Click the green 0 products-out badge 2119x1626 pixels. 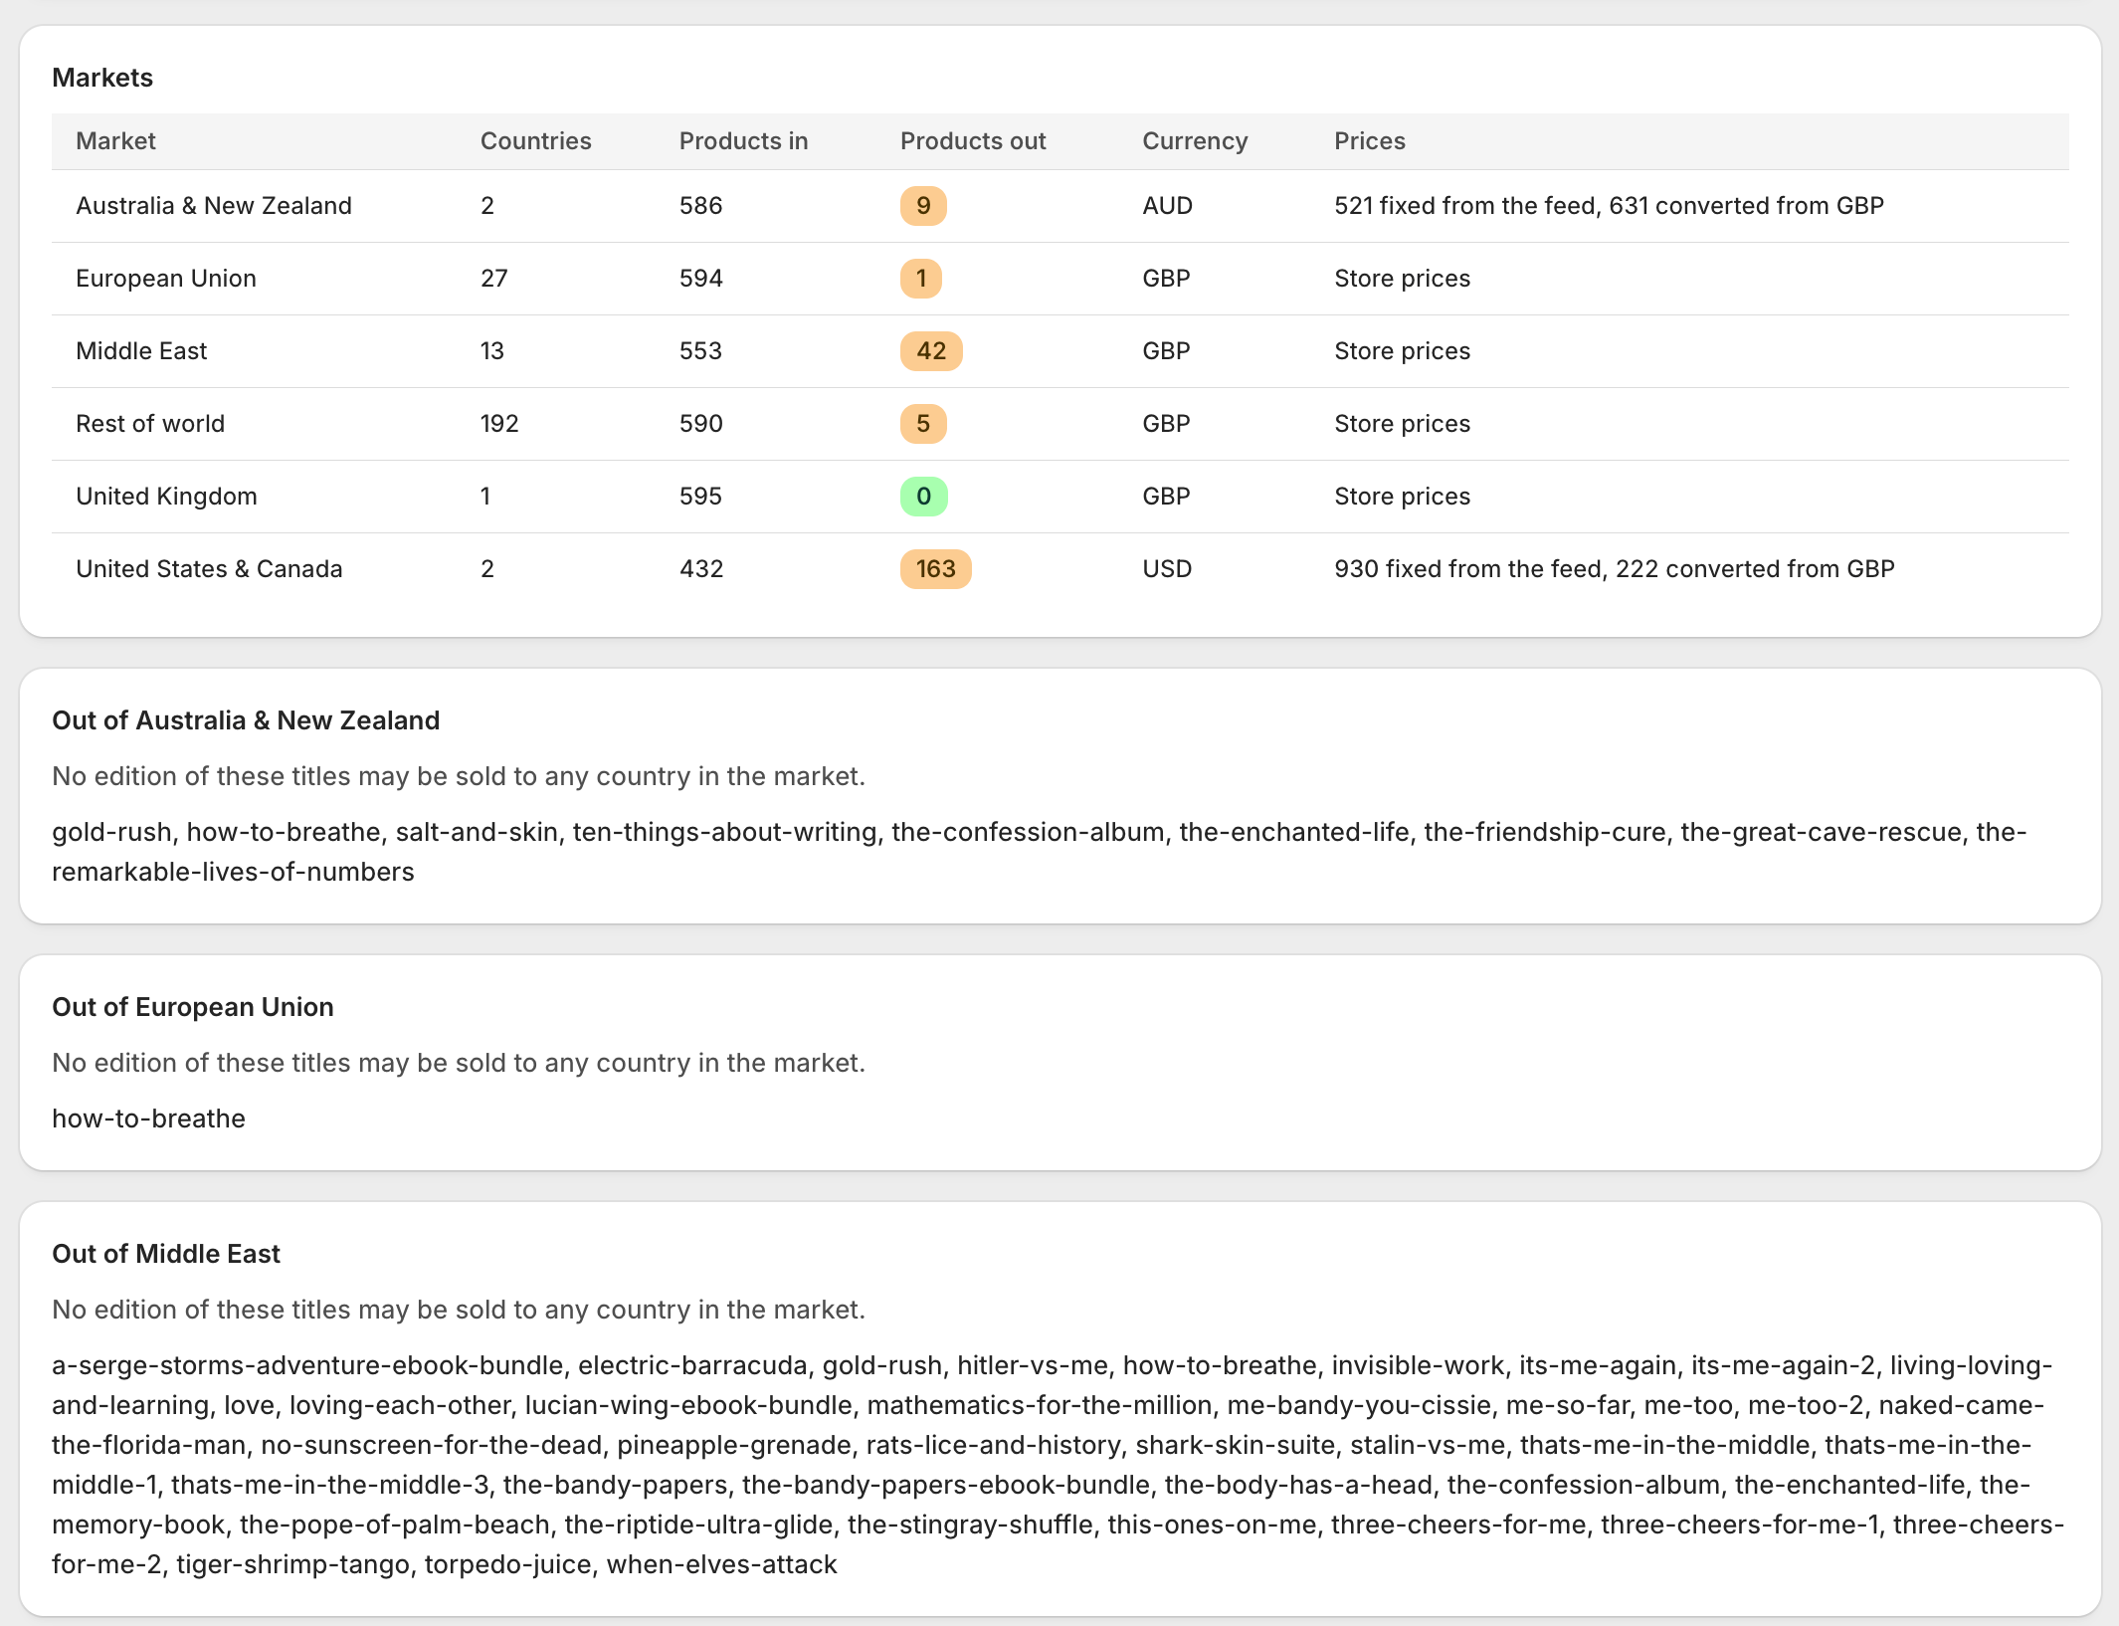pyautogui.click(x=923, y=497)
